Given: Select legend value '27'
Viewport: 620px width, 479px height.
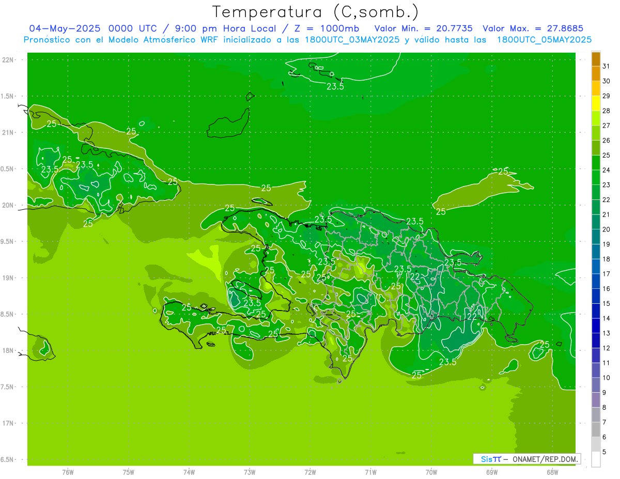Looking at the screenshot, I should (x=606, y=126).
